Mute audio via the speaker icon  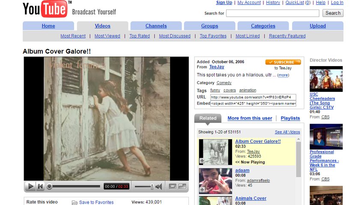[x=159, y=187]
